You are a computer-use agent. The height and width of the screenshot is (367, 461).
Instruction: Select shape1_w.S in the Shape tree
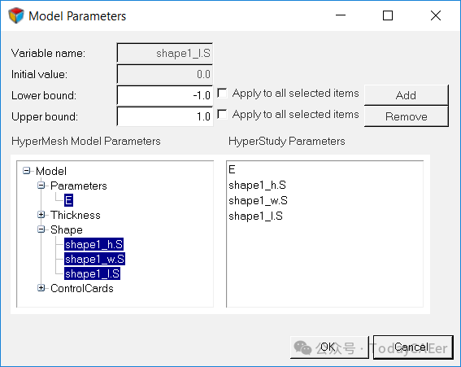click(x=94, y=259)
